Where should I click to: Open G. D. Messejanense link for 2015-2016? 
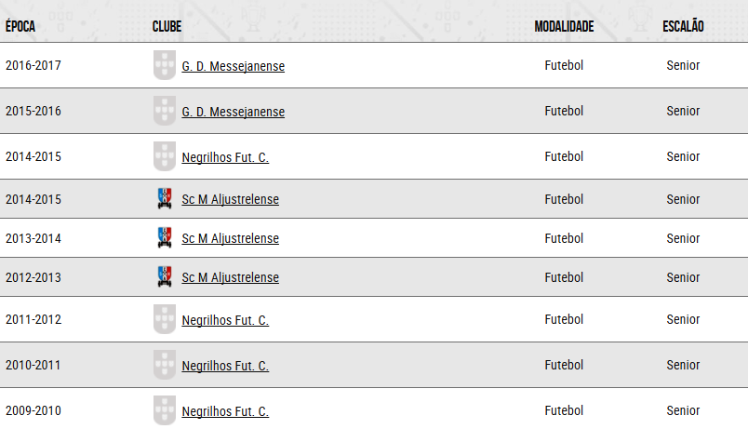click(x=234, y=112)
